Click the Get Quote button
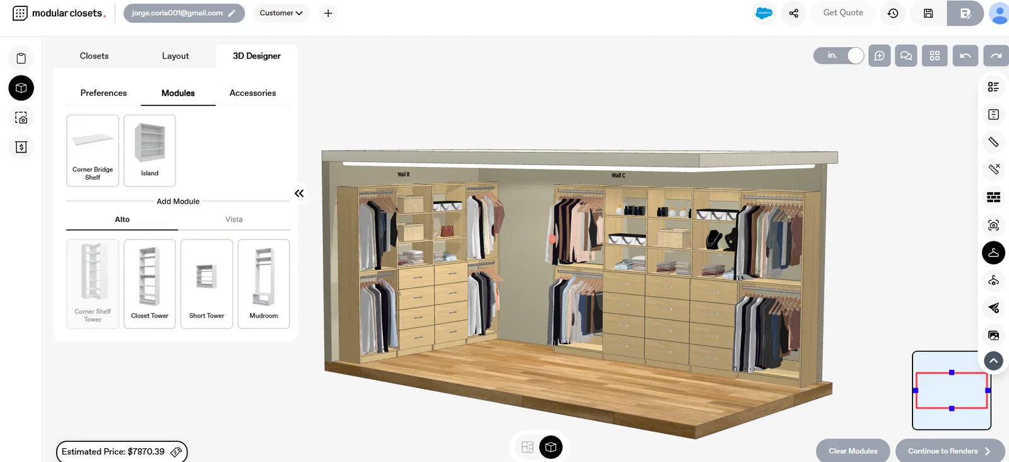 coord(843,13)
